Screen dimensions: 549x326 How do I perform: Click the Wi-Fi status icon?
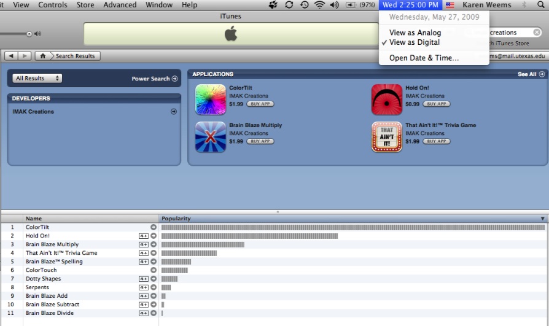click(319, 4)
